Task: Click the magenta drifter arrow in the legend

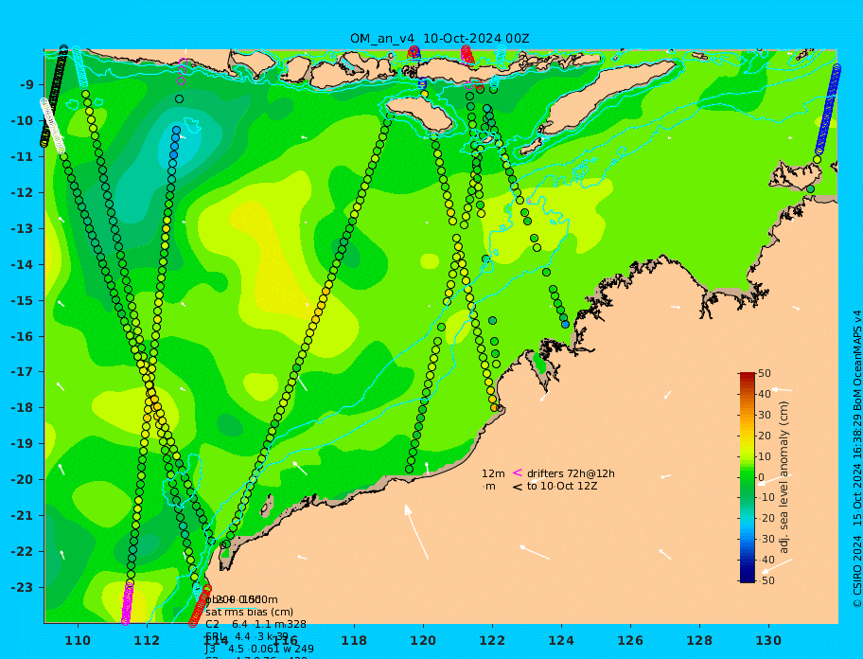Action: 517,472
